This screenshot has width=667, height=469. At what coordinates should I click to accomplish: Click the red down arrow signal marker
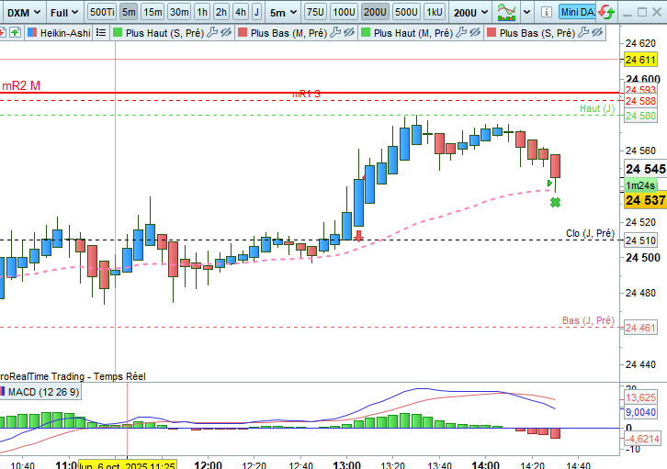click(358, 236)
